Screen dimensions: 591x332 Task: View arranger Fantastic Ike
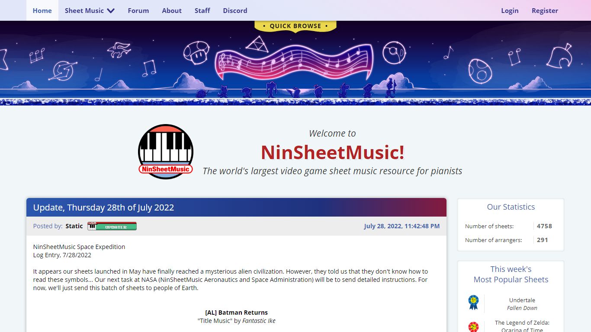pyautogui.click(x=259, y=321)
